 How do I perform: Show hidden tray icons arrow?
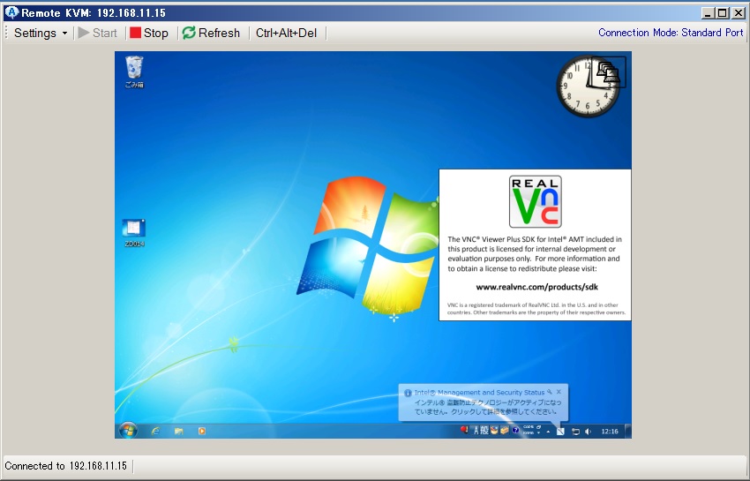(548, 432)
